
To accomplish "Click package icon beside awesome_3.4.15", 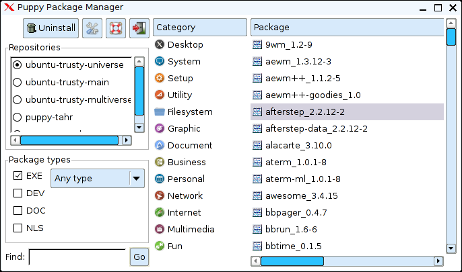I will (257, 195).
